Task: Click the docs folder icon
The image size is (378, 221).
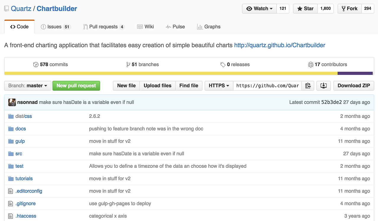Action: [x=11, y=129]
